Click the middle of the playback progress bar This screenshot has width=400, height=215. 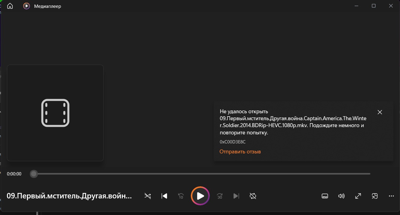click(x=200, y=174)
